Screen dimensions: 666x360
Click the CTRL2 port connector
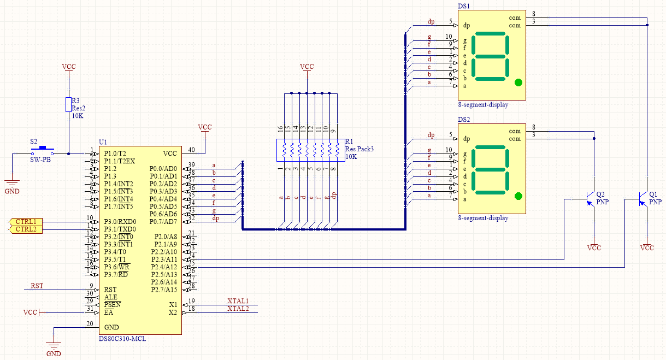tap(24, 229)
